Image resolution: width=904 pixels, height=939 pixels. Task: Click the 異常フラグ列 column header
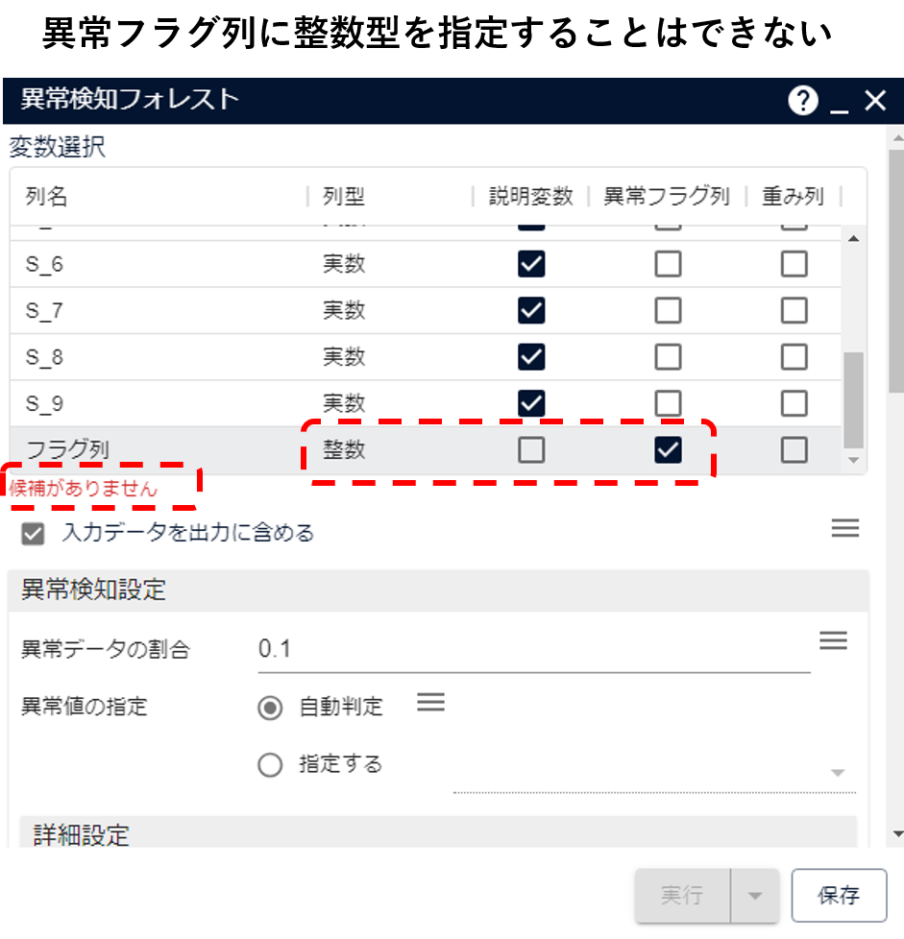click(666, 197)
